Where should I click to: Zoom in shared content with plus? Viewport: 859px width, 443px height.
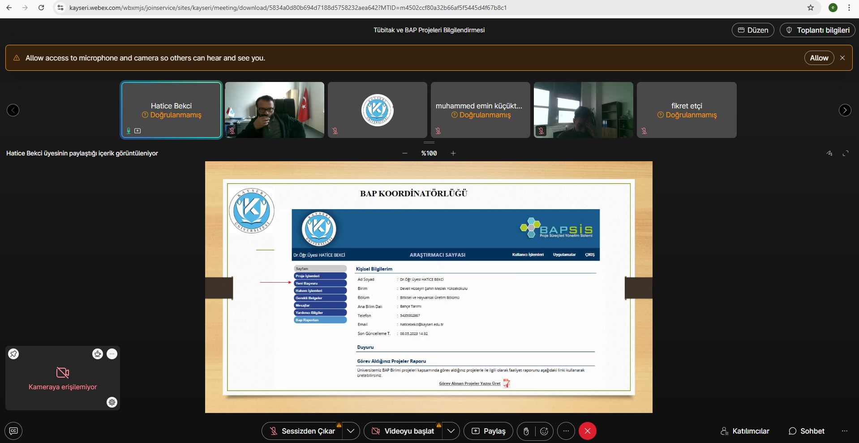453,153
